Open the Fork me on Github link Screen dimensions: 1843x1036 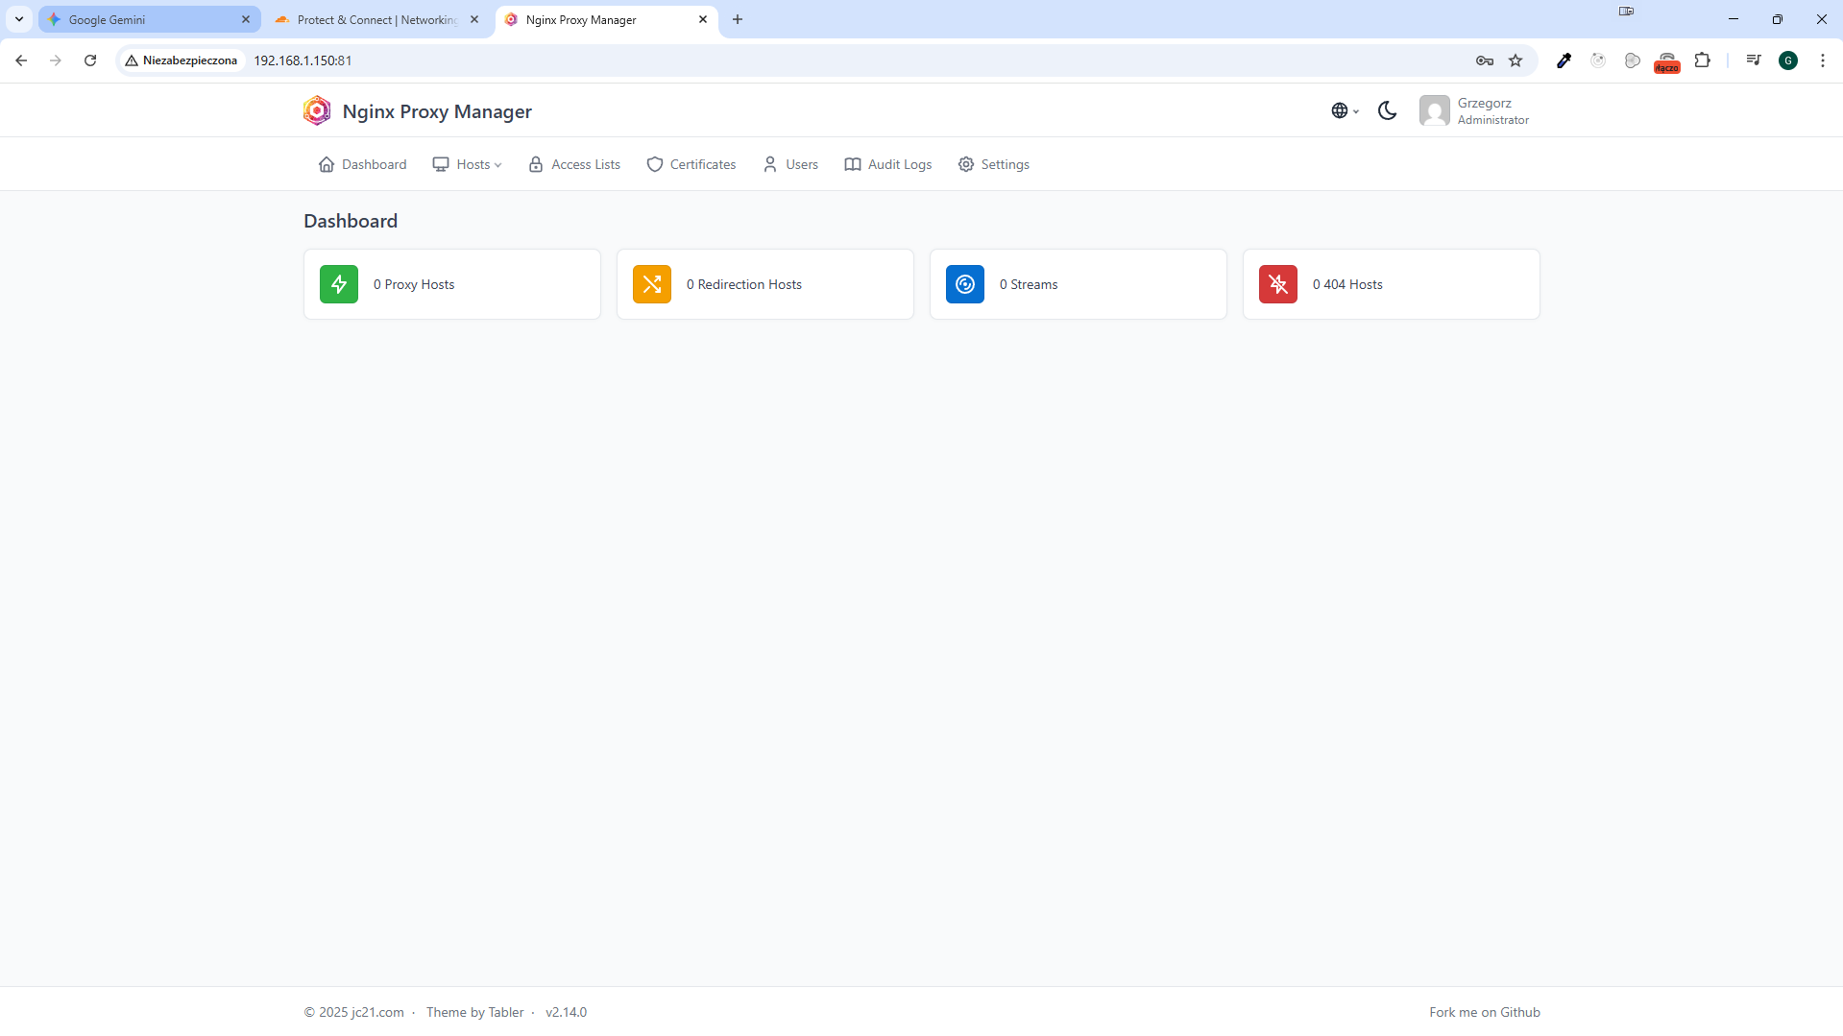pyautogui.click(x=1485, y=1012)
